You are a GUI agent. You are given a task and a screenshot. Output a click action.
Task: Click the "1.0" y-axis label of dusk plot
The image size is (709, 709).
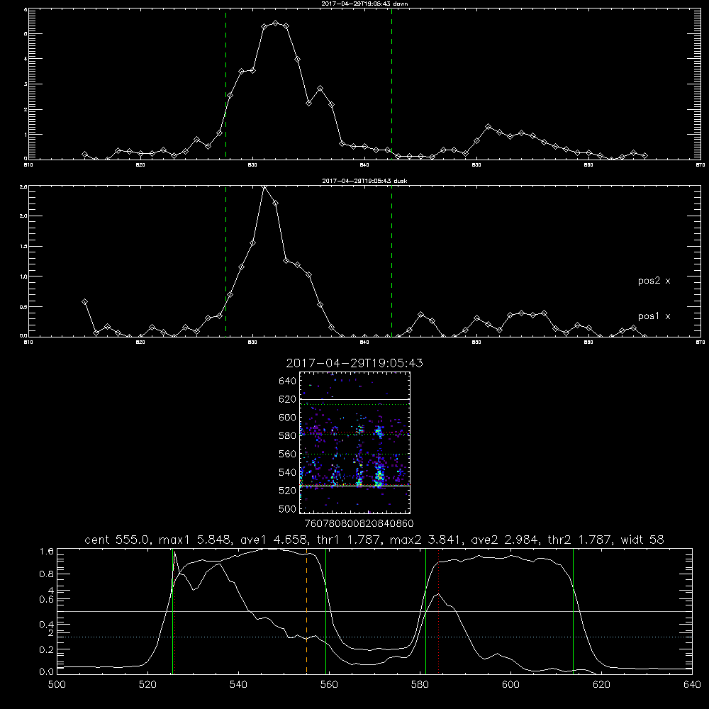(x=23, y=277)
